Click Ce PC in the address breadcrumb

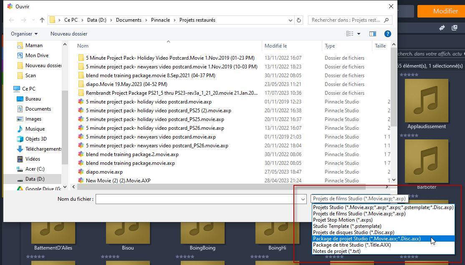pos(71,20)
